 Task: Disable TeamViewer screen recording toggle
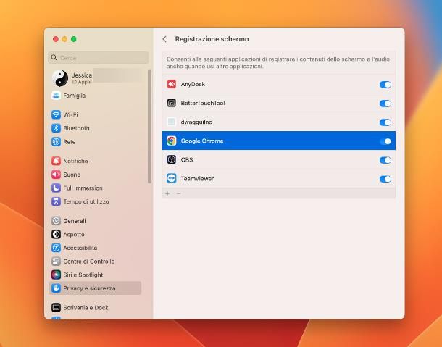(385, 179)
